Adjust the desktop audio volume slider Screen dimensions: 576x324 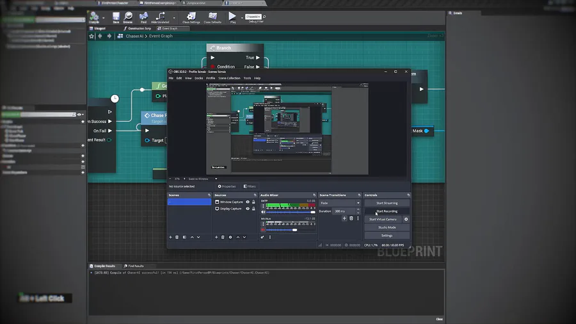click(291, 213)
